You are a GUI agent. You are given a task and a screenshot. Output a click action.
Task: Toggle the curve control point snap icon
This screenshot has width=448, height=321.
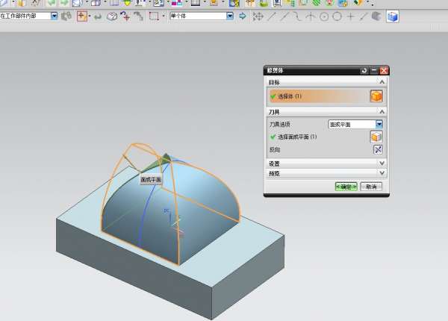click(x=298, y=16)
